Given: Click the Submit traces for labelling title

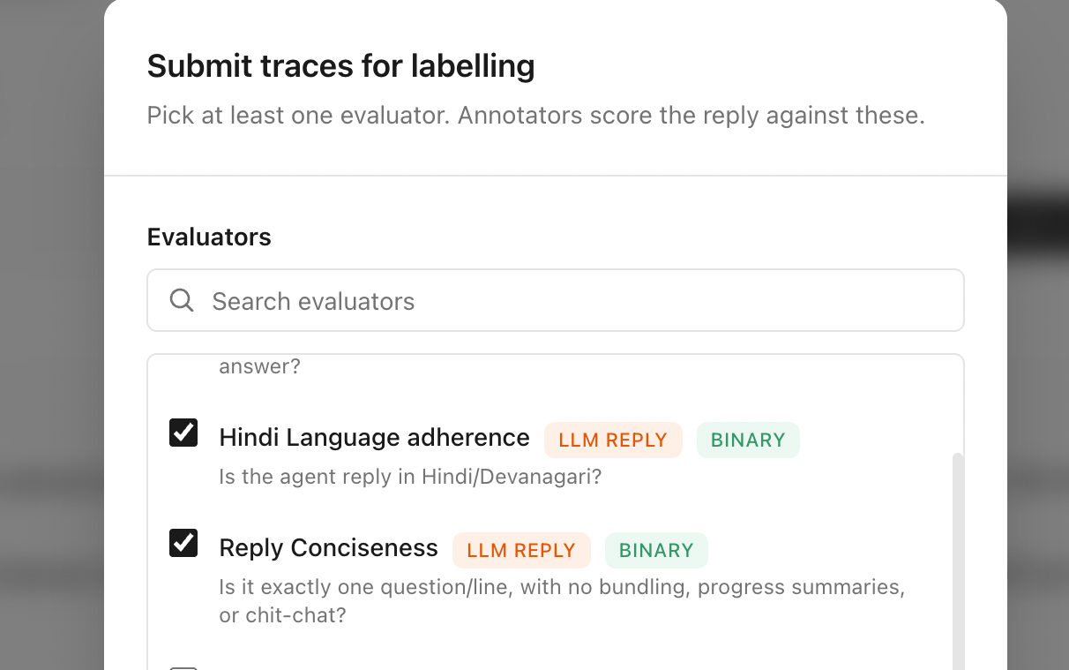Looking at the screenshot, I should pos(340,66).
